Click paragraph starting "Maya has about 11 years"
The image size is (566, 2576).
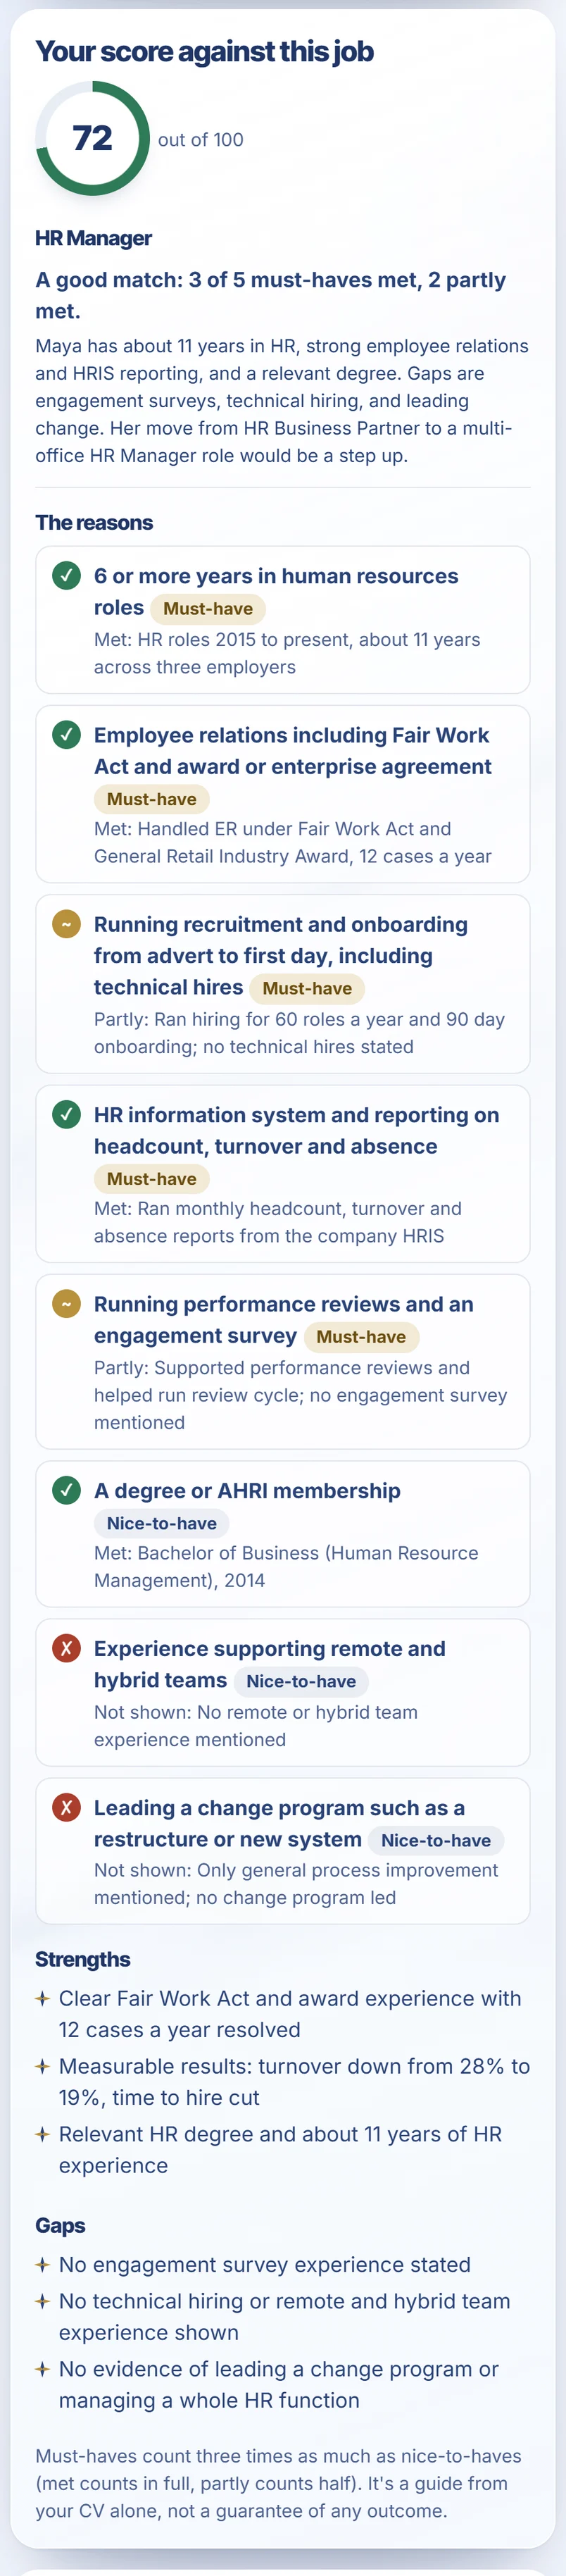[x=282, y=400]
